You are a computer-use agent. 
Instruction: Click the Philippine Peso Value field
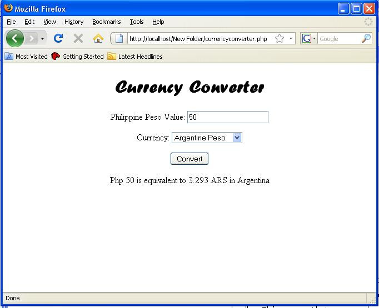(x=228, y=117)
